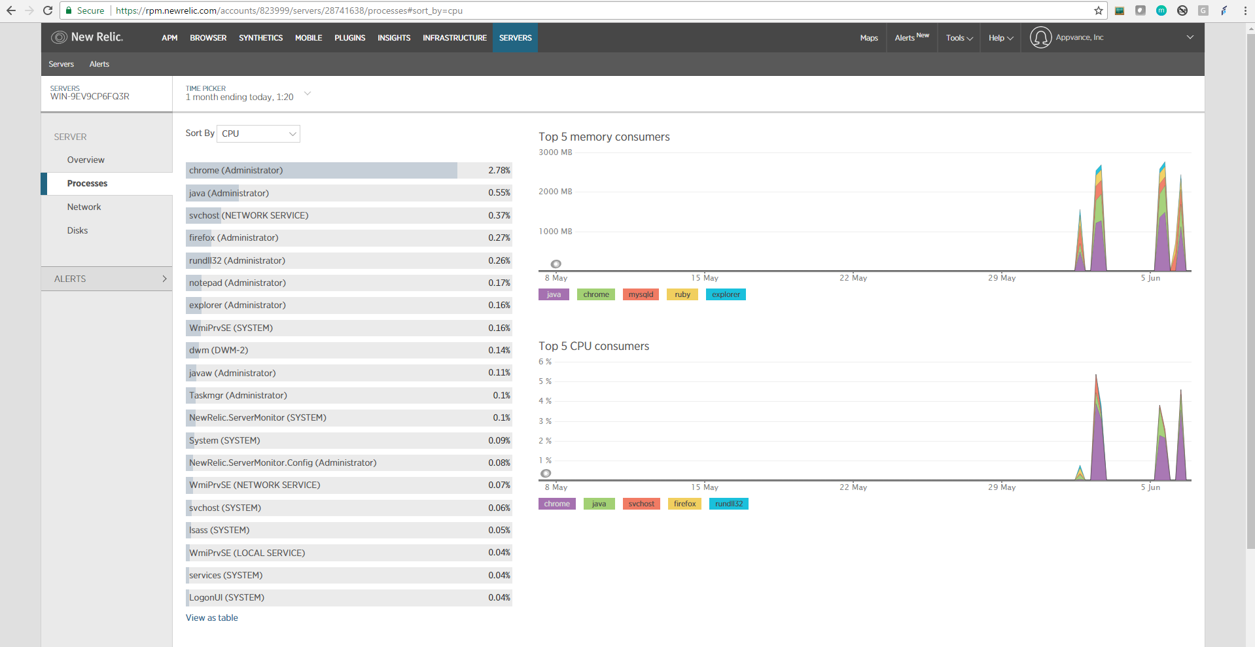Image resolution: width=1255 pixels, height=647 pixels.
Task: Click the memory chart event marker
Action: (x=556, y=264)
